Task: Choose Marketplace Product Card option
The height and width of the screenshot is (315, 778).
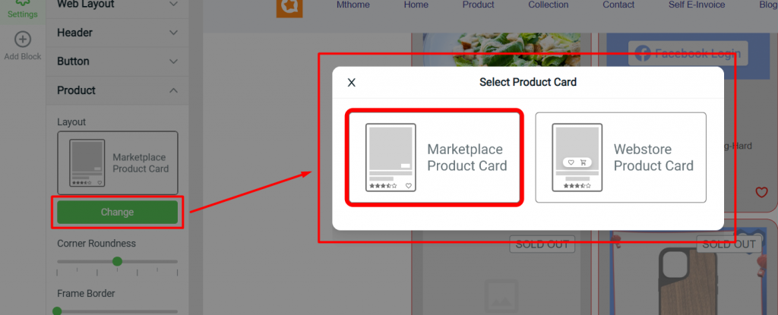Action: [x=435, y=157]
